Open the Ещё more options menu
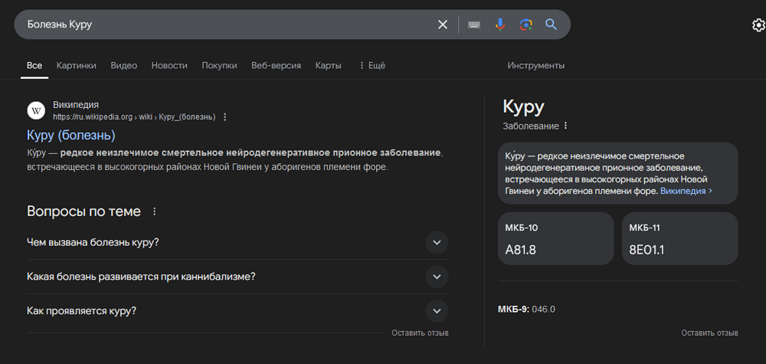The image size is (766, 364). [372, 65]
